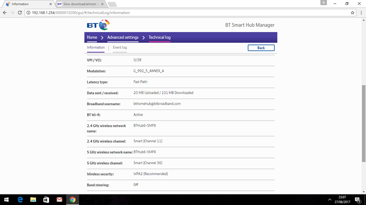This screenshot has height=205, width=366.
Task: Open the Windows Start menu
Action: pyautogui.click(x=6, y=200)
